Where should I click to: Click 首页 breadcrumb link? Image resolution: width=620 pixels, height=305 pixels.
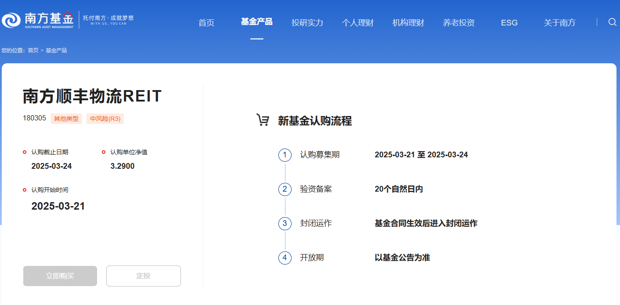coord(33,51)
